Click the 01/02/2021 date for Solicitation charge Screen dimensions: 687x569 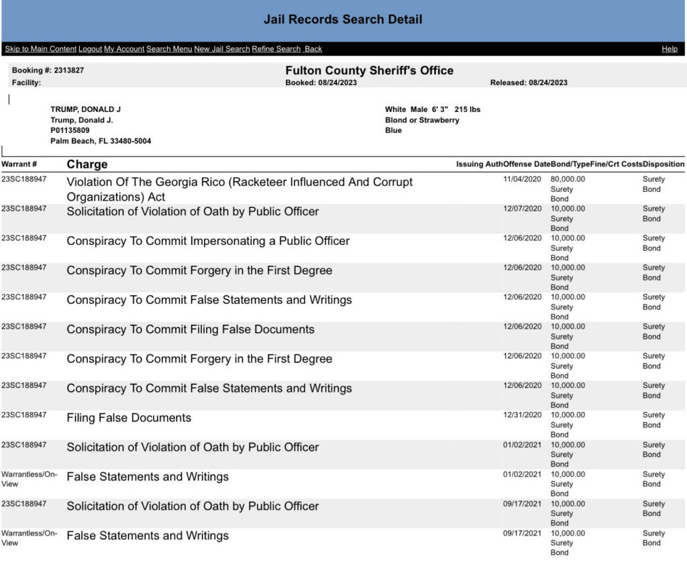pyautogui.click(x=522, y=444)
